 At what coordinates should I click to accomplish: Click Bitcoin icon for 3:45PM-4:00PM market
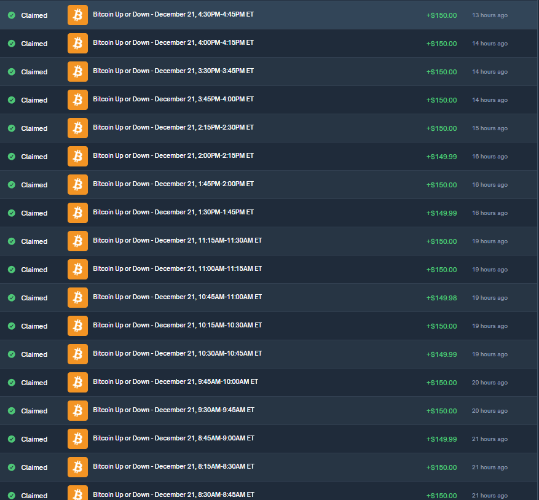pyautogui.click(x=77, y=100)
